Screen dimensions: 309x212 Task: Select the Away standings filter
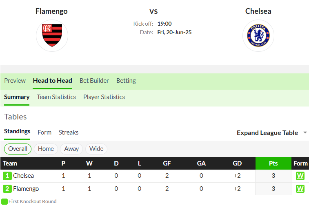tap(71, 149)
